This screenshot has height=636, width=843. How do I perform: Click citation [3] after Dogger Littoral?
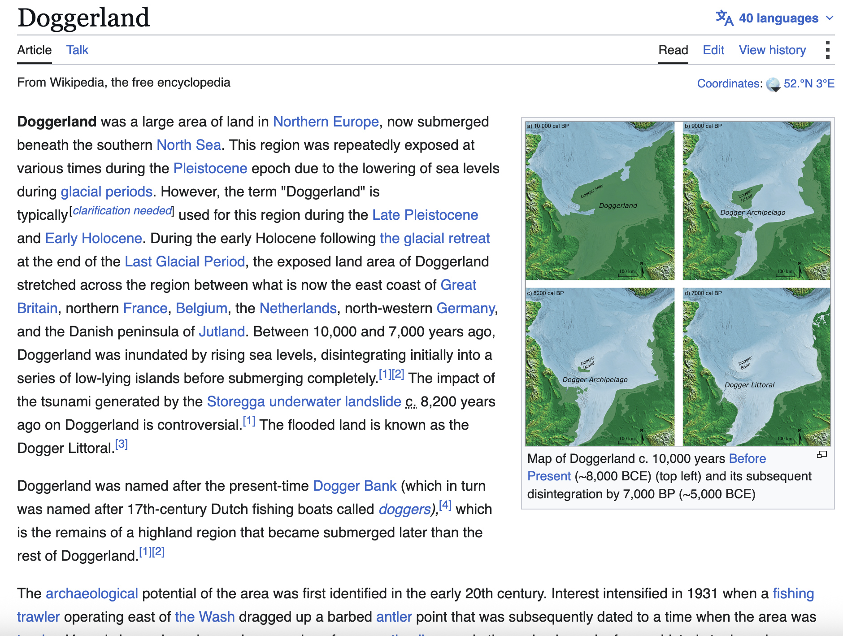click(122, 444)
